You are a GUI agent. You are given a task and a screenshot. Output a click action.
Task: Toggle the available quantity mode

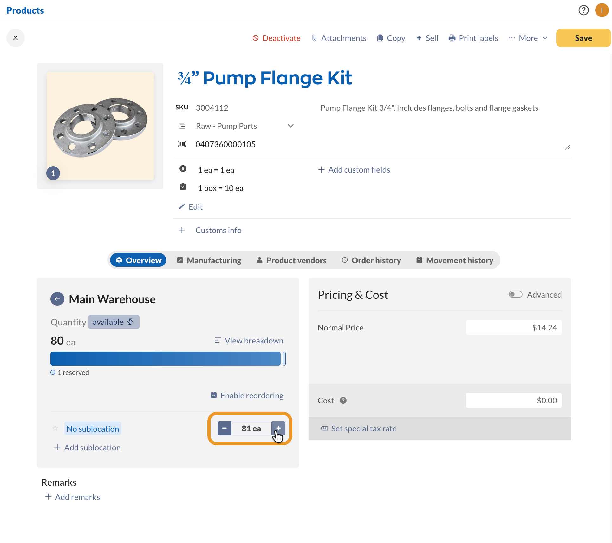click(114, 322)
